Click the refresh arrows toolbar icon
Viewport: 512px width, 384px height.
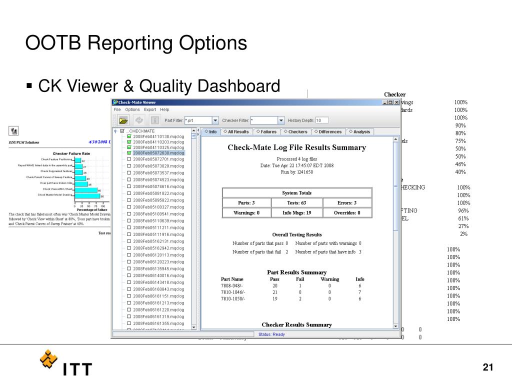(x=139, y=120)
